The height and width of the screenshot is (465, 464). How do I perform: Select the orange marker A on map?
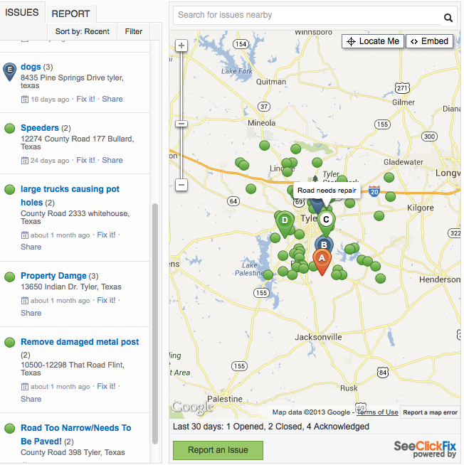[322, 262]
